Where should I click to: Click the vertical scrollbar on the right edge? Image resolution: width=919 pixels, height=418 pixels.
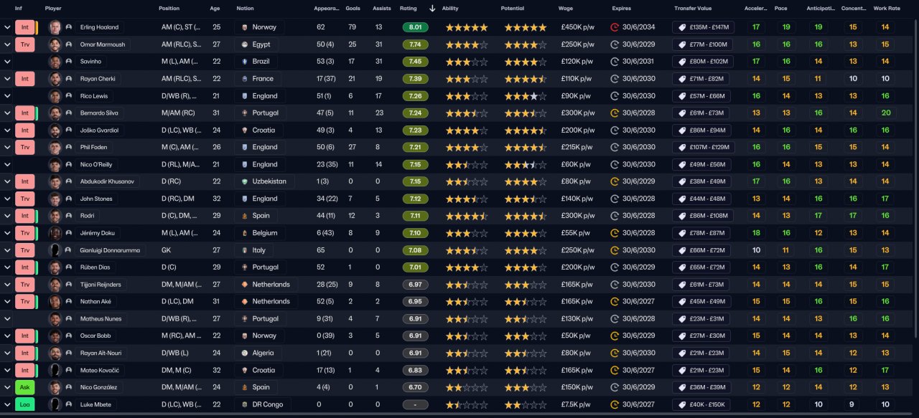point(915,179)
